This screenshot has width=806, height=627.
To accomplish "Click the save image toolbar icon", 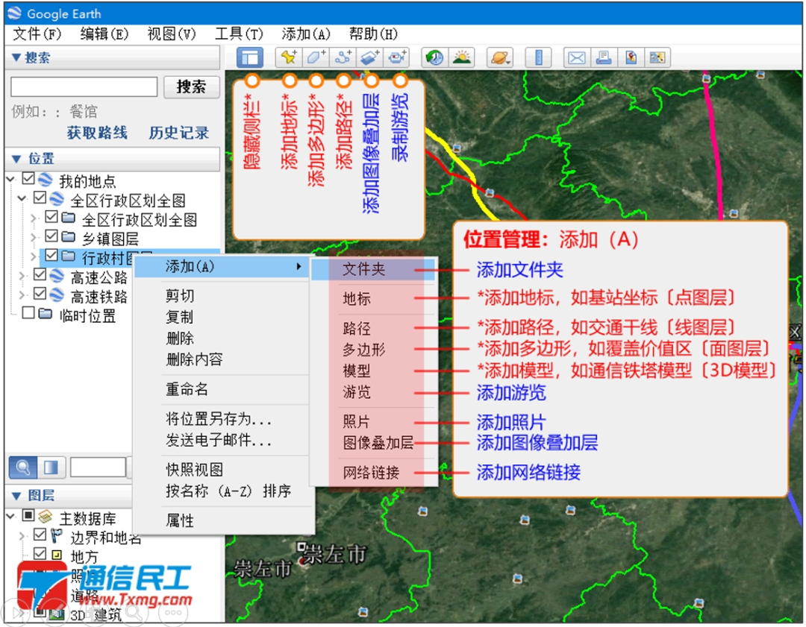I will 630,57.
